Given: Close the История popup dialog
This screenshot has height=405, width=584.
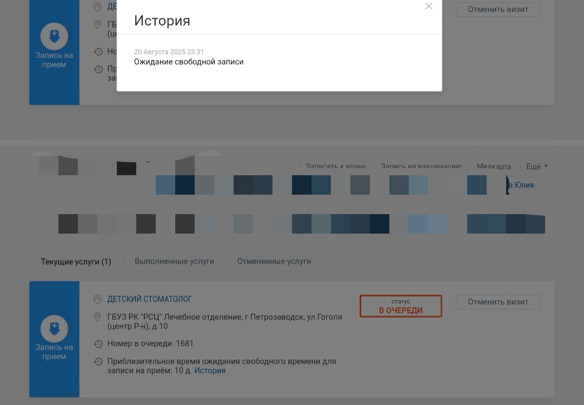Looking at the screenshot, I should [428, 6].
